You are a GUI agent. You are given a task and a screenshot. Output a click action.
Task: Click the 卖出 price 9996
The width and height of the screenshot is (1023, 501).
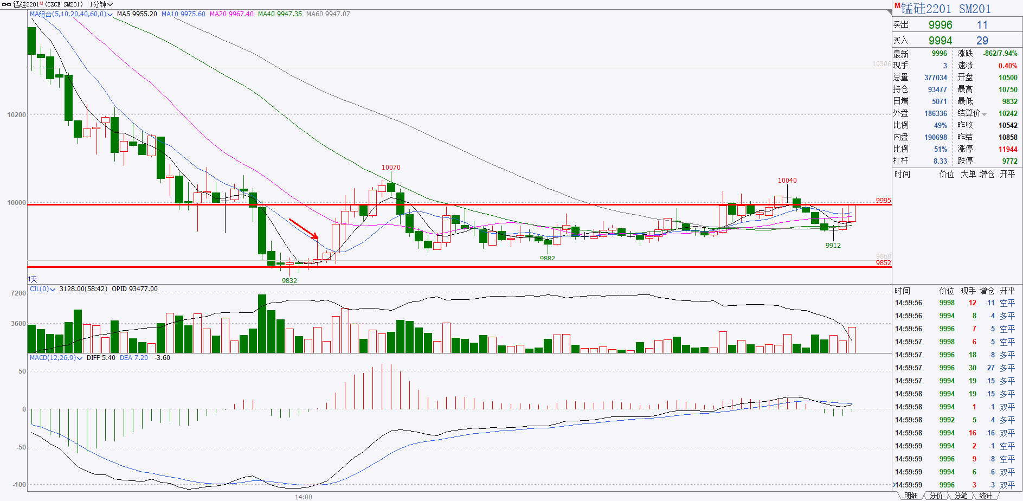(x=940, y=25)
